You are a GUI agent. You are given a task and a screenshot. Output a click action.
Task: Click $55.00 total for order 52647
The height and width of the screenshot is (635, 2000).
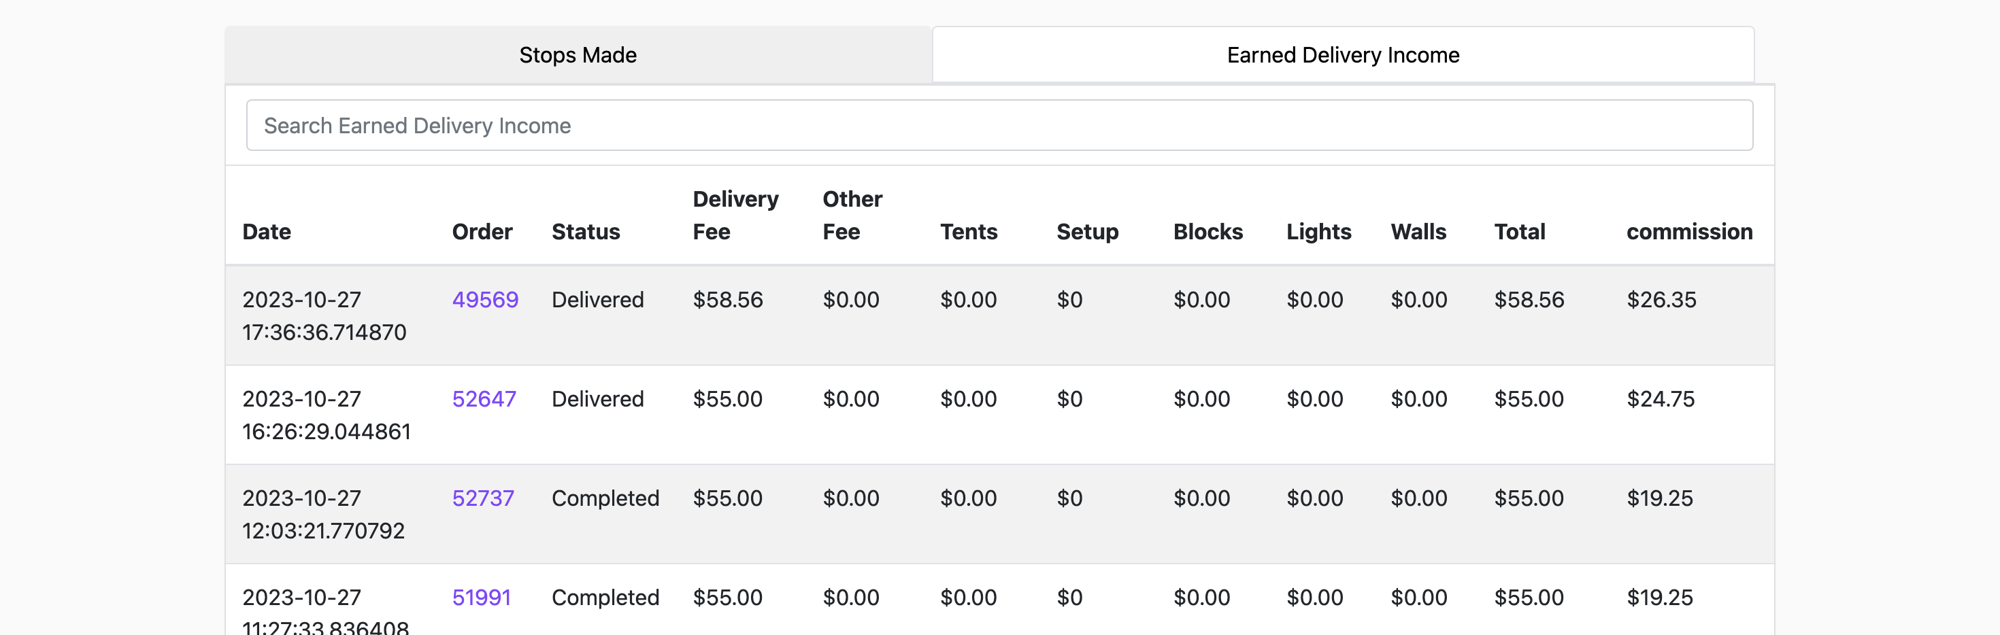pyautogui.click(x=1529, y=399)
